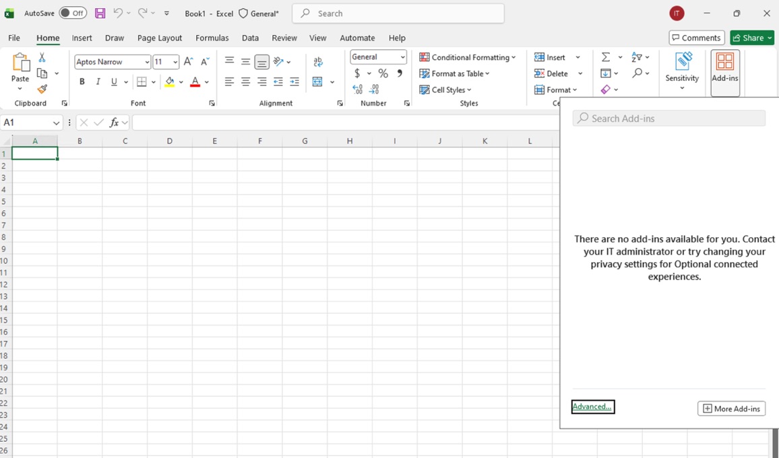Open Conditional Formatting menu

coord(468,57)
